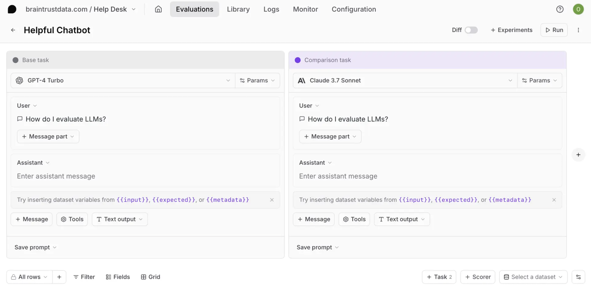Open the help question-mark icon
Screen dimensions: 591x292
click(x=560, y=9)
